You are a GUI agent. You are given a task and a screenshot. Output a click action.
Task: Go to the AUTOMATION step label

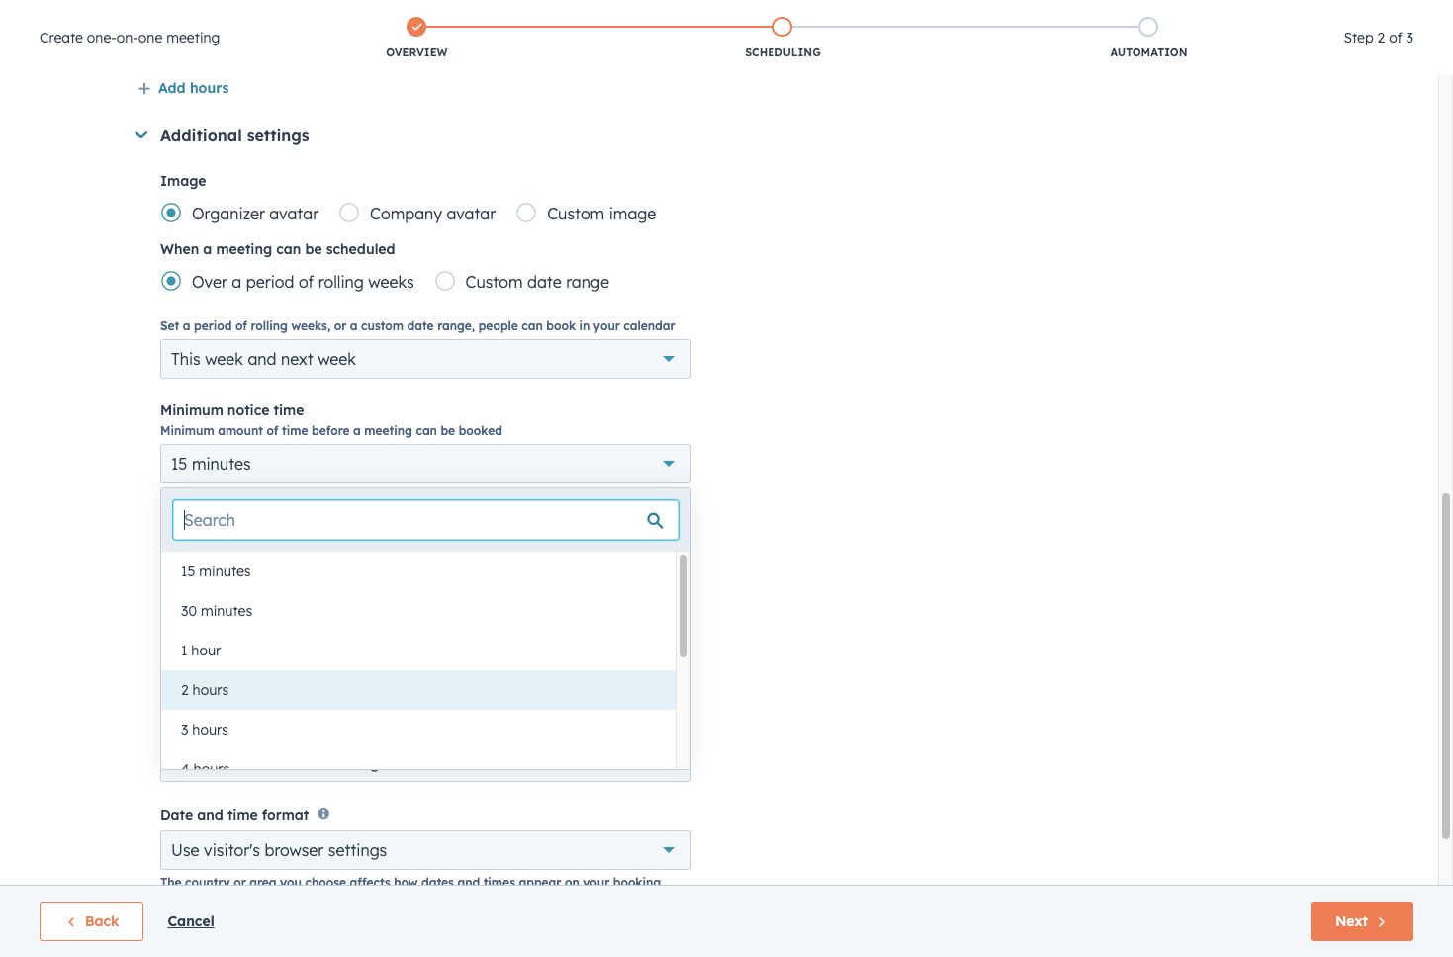(1148, 52)
